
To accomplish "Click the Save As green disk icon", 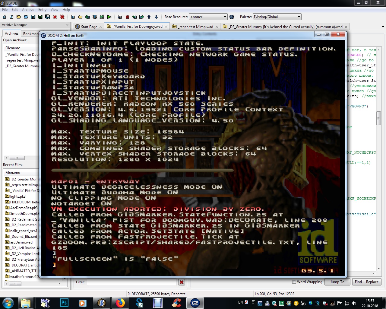I will 40,17.
